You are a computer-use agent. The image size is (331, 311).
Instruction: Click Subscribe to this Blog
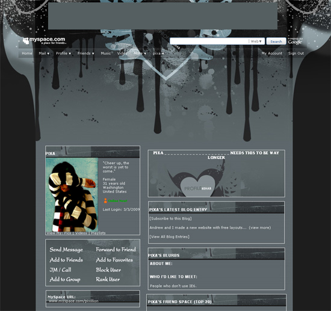(x=170, y=218)
